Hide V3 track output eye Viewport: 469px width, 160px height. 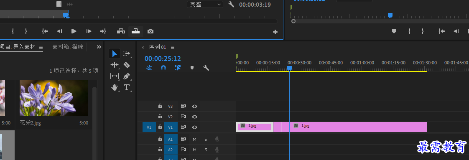tap(195, 106)
